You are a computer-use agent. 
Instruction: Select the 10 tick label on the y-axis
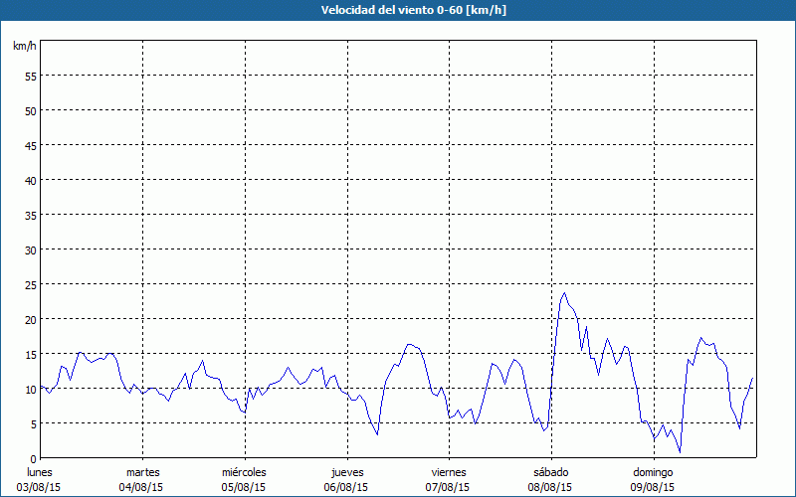[x=30, y=389]
